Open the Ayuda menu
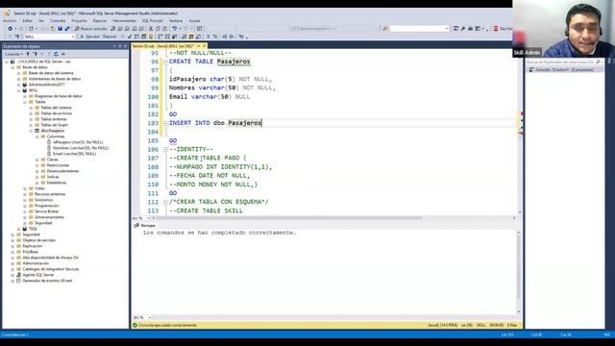This screenshot has height=346, width=615. (x=194, y=21)
